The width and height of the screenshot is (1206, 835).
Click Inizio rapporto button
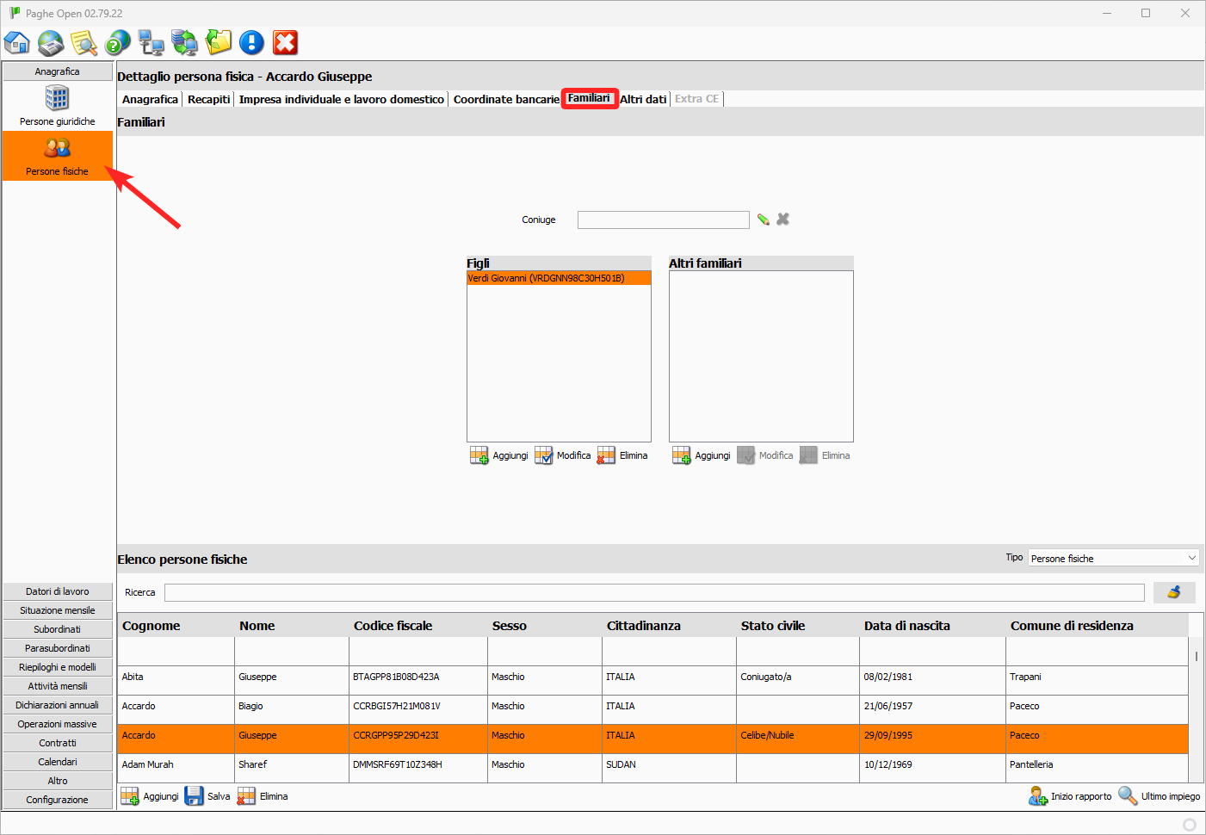coord(1070,796)
